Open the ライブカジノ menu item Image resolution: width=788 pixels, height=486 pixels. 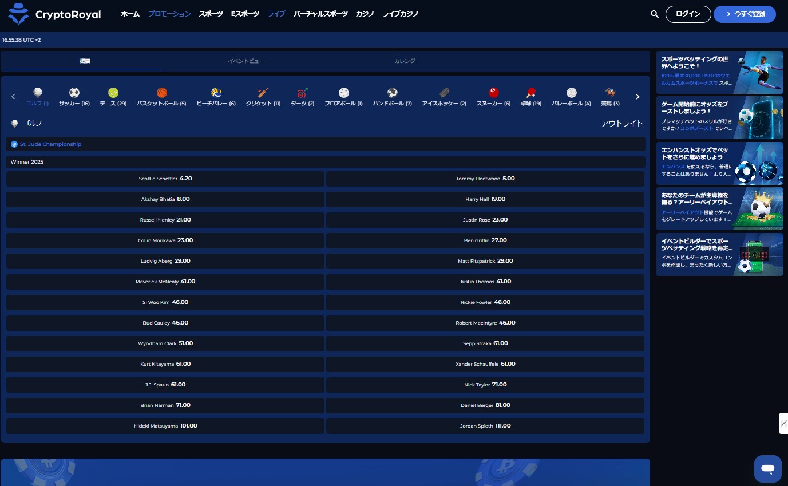coord(400,14)
